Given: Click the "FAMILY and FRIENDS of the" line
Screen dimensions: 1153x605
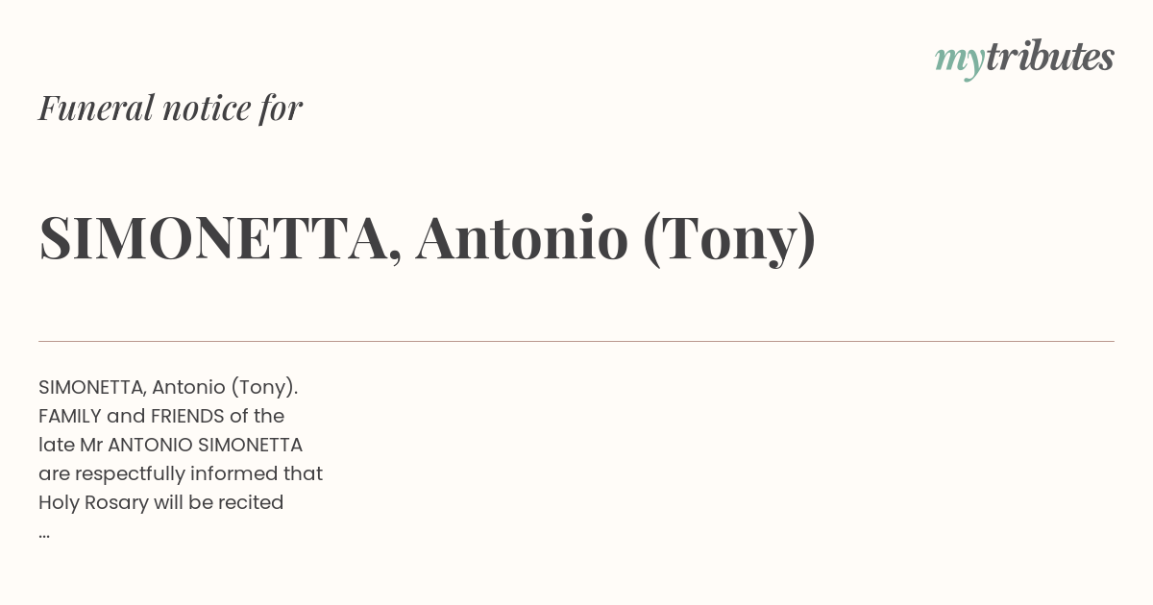Looking at the screenshot, I should [161, 416].
